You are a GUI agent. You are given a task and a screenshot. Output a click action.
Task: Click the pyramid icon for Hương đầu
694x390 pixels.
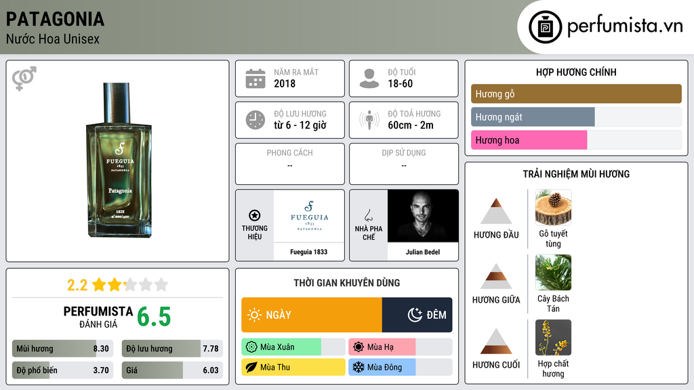496,211
